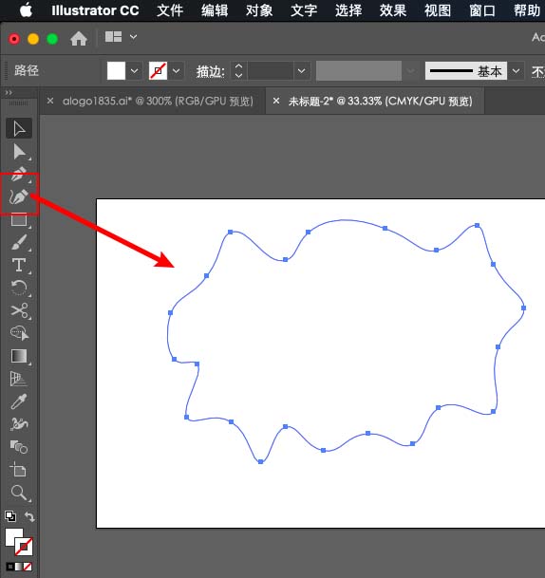Open the 帮助 menu
545x578 pixels.
(x=527, y=10)
